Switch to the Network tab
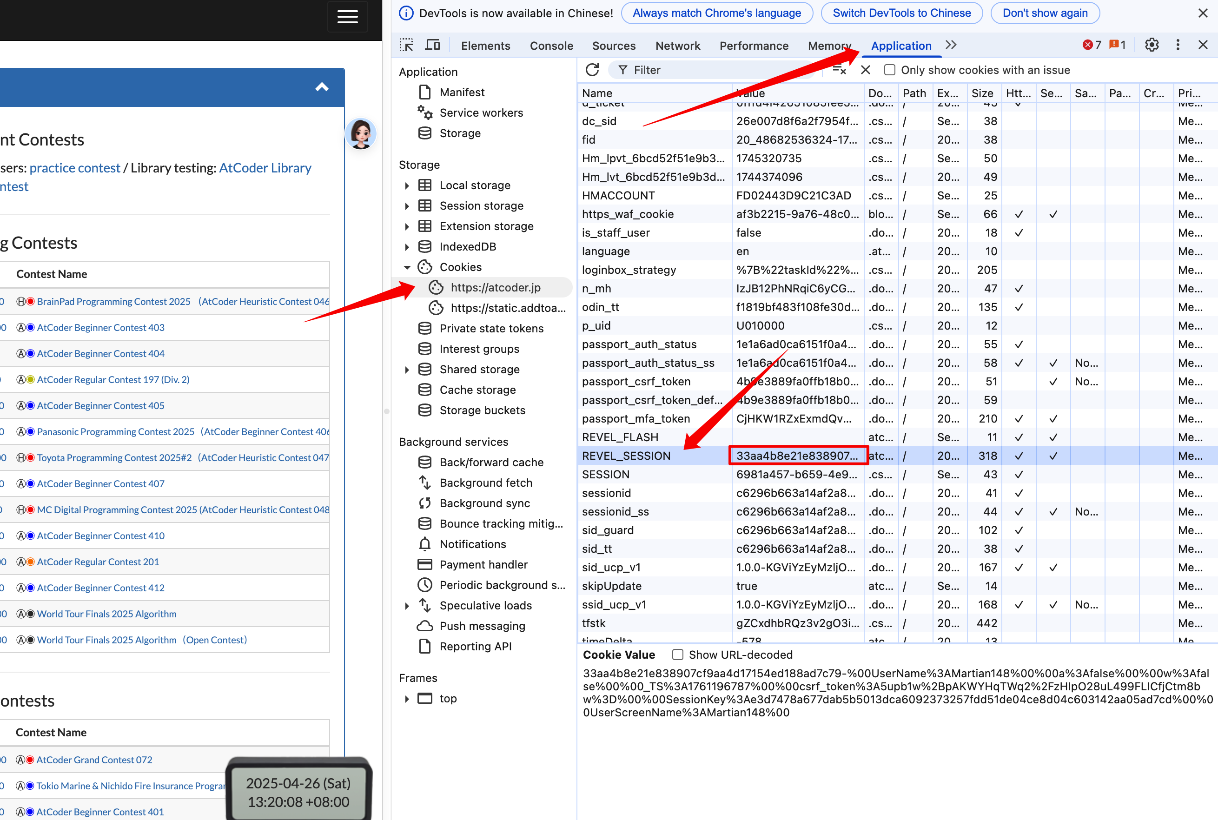 [677, 46]
